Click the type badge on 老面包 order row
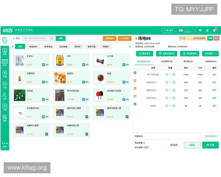 [135, 104]
